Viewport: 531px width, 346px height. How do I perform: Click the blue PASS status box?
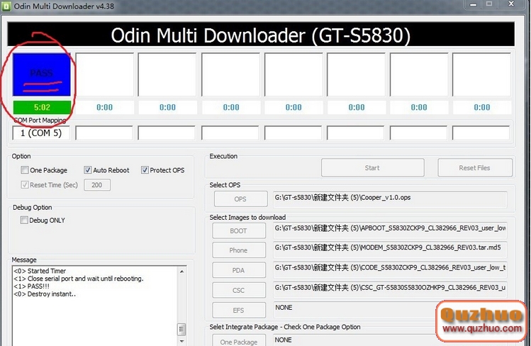[42, 74]
